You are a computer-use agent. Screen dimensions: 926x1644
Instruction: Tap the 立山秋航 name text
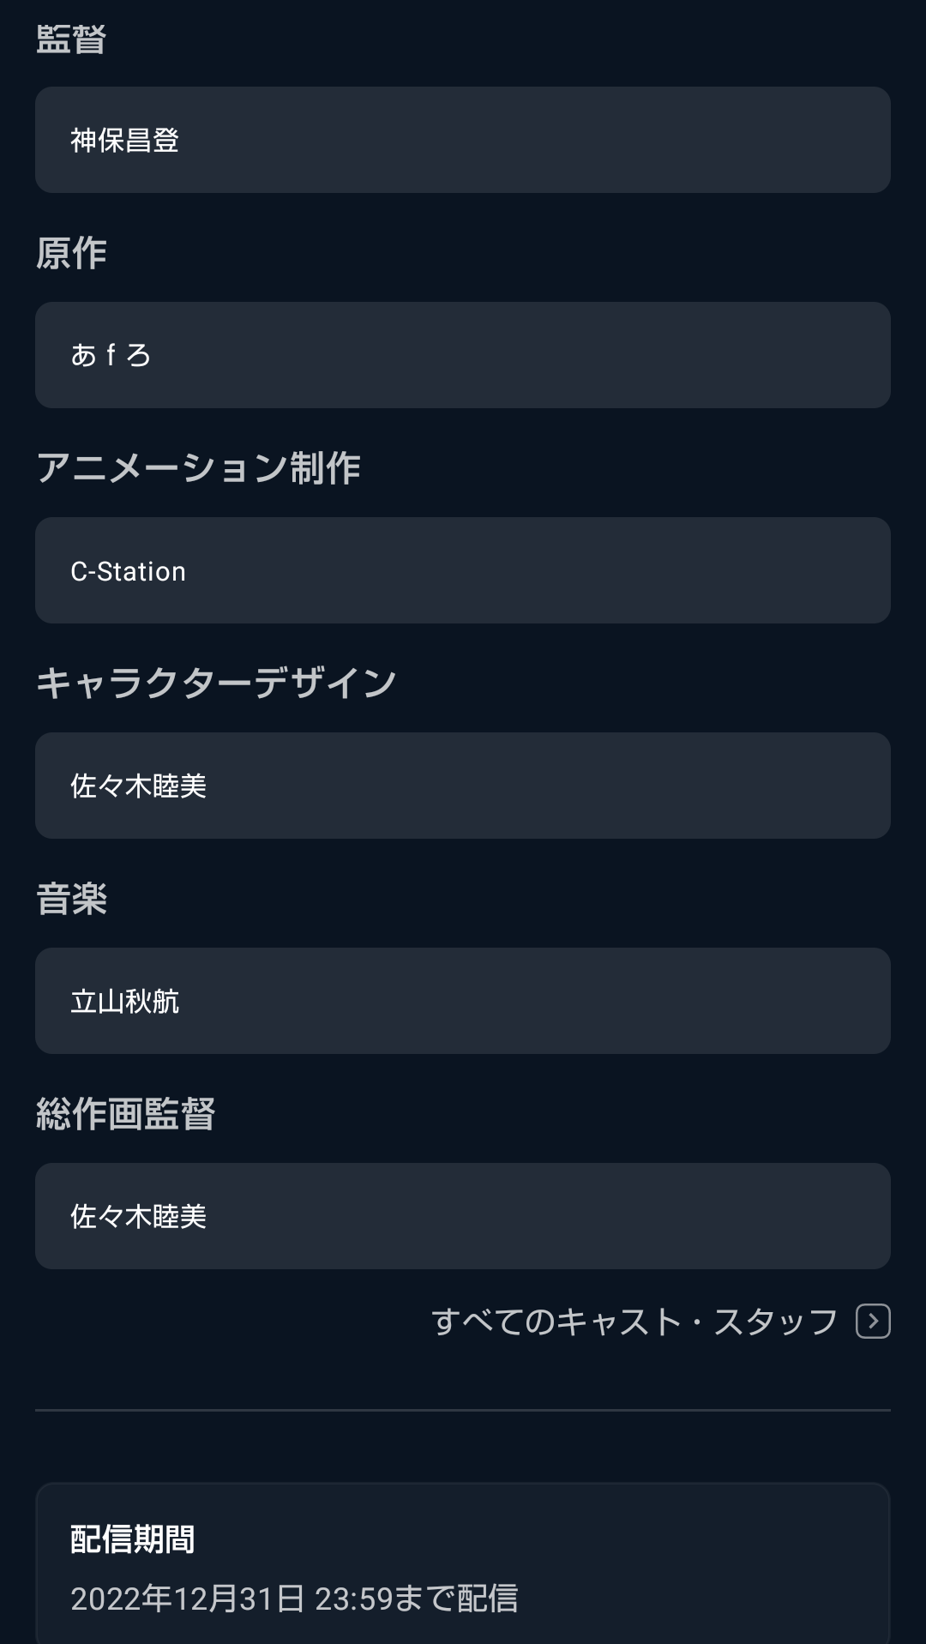coord(124,1001)
